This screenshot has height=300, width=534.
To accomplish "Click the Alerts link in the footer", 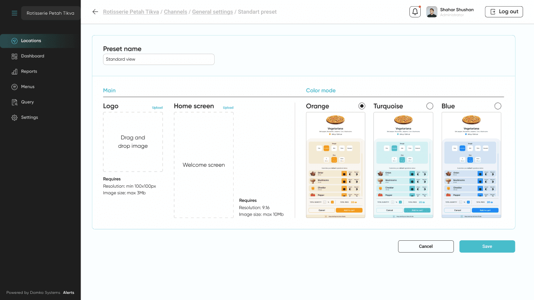I will pos(68,292).
